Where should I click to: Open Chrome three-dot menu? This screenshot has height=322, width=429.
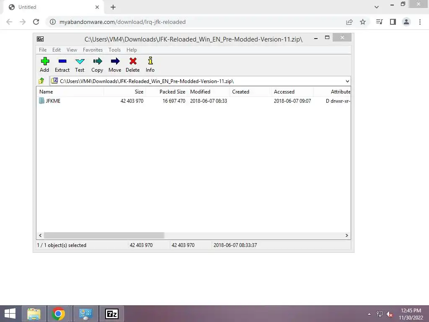420,22
